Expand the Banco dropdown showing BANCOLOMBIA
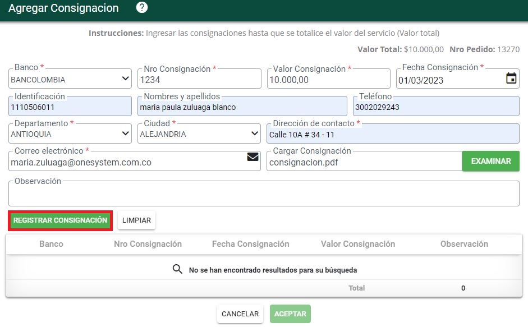528x327 pixels. click(x=70, y=79)
